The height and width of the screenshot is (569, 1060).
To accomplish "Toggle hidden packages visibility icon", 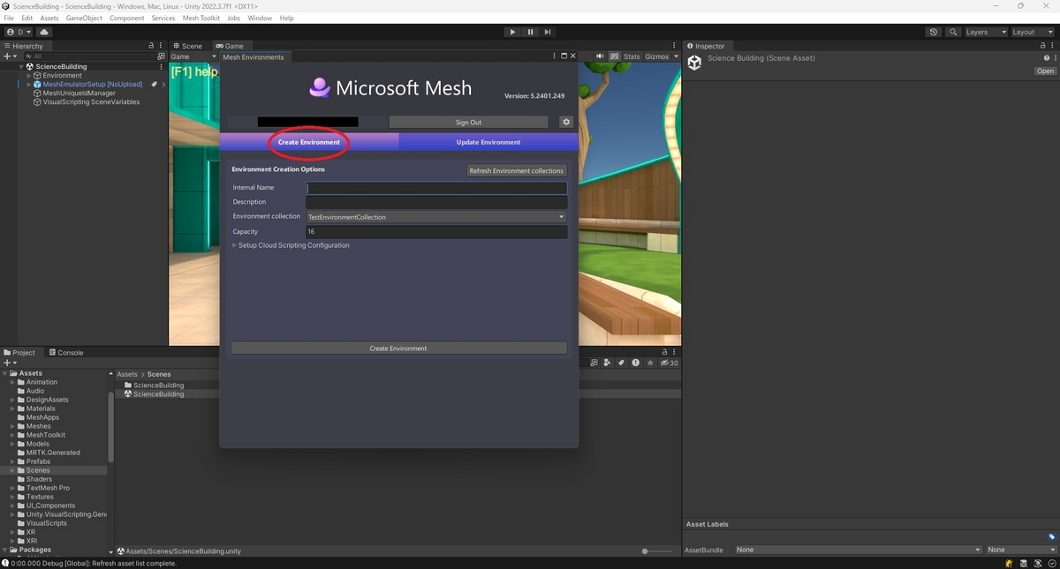I will tap(670, 363).
